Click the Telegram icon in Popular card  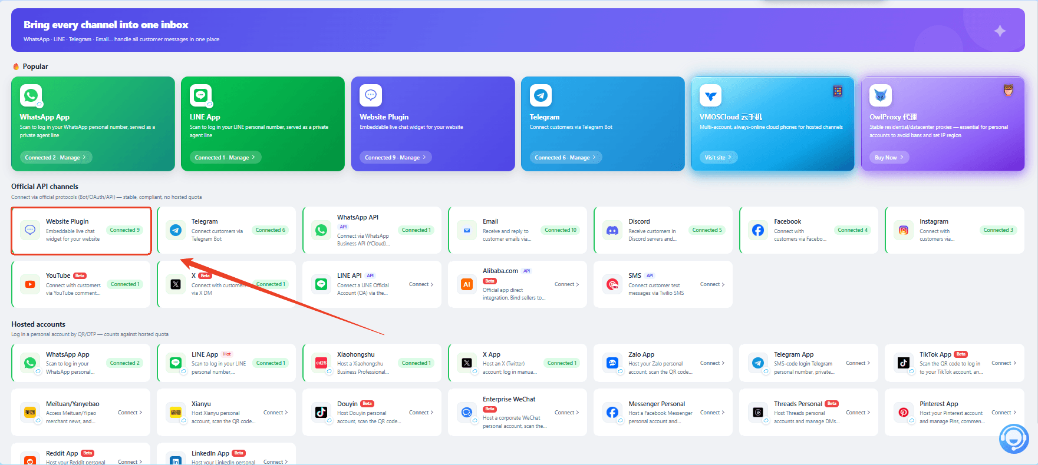(541, 95)
